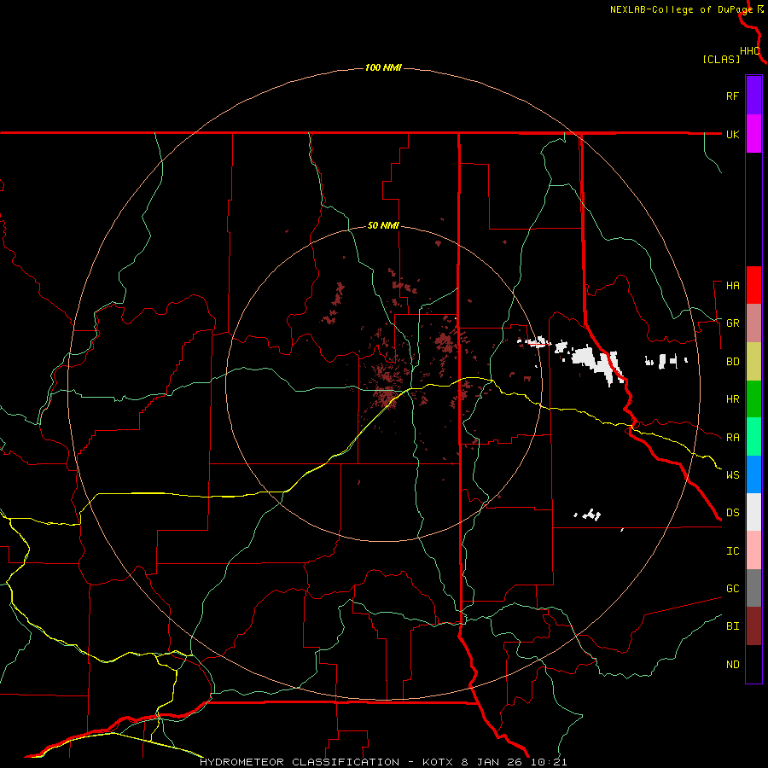Click the "50 NMI" range ring label
Image resolution: width=768 pixels, height=768 pixels.
point(383,226)
